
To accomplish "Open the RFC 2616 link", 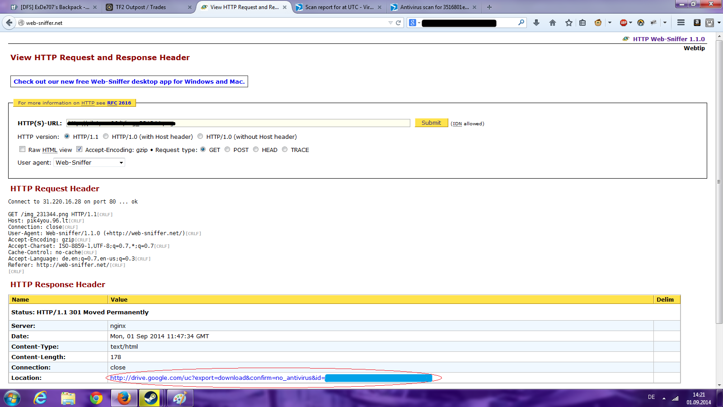I will 119,103.
